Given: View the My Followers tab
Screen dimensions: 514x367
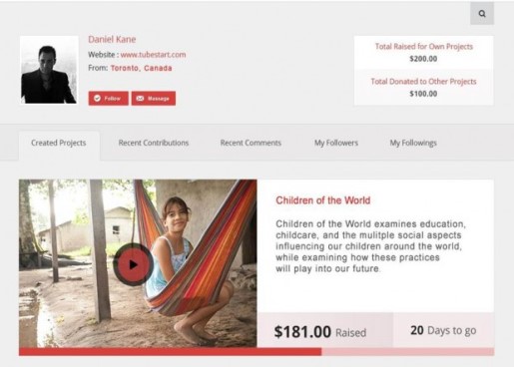Looking at the screenshot, I should 336,143.
